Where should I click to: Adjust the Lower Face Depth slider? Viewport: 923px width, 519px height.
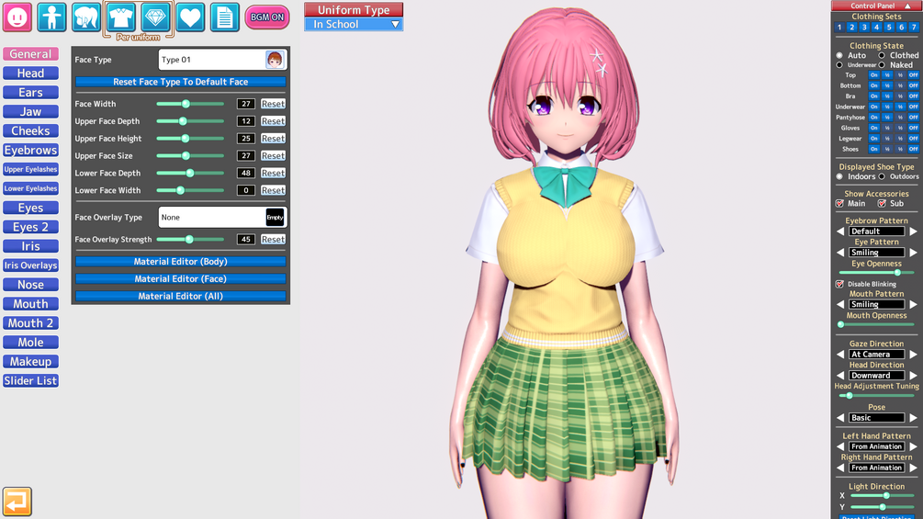click(x=190, y=173)
